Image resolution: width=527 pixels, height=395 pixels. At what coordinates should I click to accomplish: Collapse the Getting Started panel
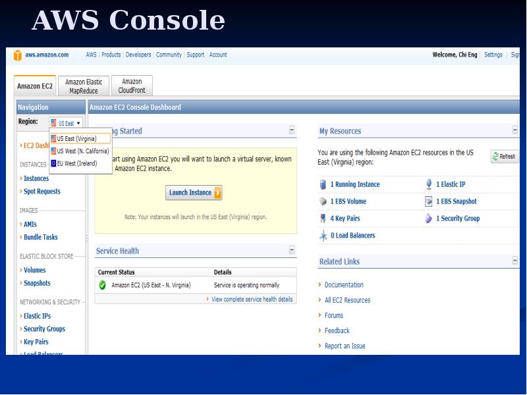[291, 130]
